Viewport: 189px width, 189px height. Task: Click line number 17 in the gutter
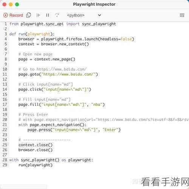pos(5,104)
